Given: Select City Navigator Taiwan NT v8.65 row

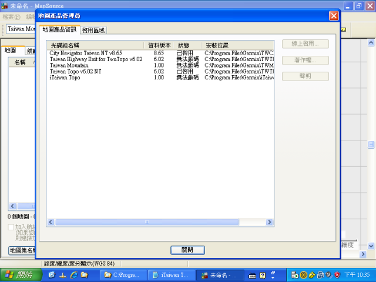Looking at the screenshot, I should 160,53.
